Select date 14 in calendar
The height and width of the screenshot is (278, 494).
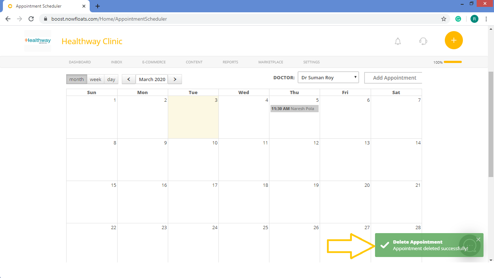(x=418, y=143)
